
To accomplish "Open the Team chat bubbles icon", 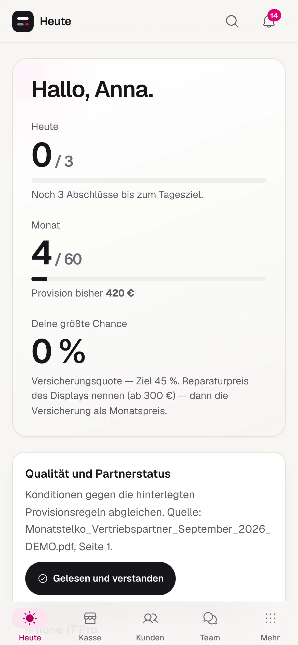I will pyautogui.click(x=210, y=618).
